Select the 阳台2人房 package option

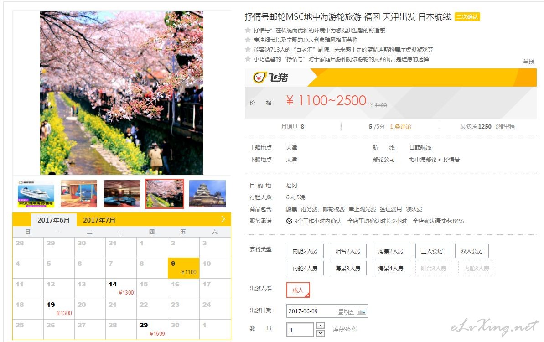(347, 251)
